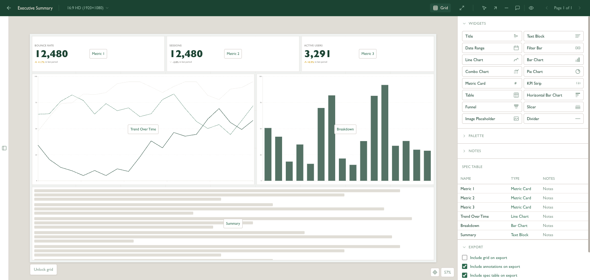
Task: Expand the Palette section
Action: click(x=473, y=136)
